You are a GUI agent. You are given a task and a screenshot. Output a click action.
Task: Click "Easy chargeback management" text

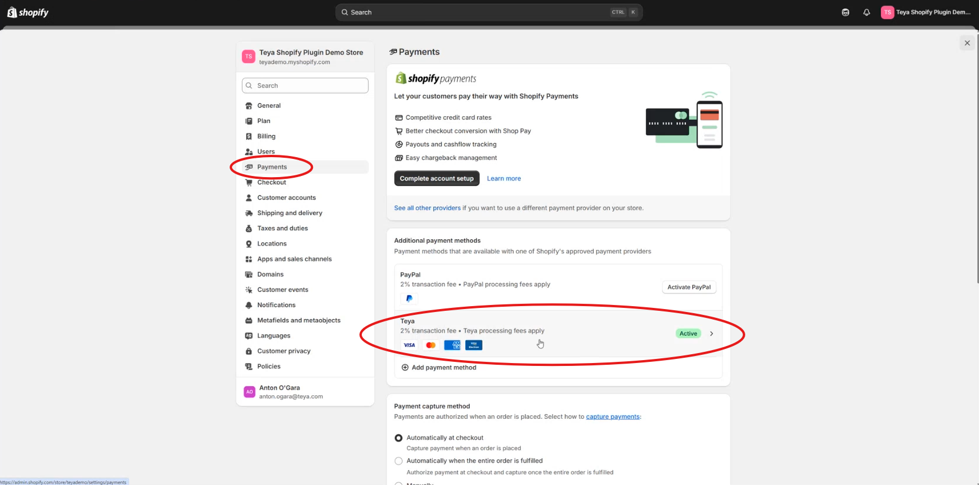[451, 158]
